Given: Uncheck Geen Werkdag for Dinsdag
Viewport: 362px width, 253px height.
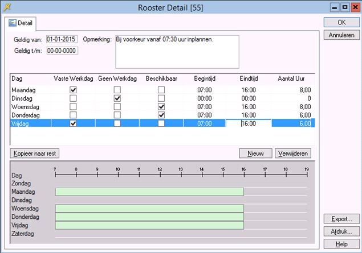Looking at the screenshot, I should pyautogui.click(x=117, y=98).
